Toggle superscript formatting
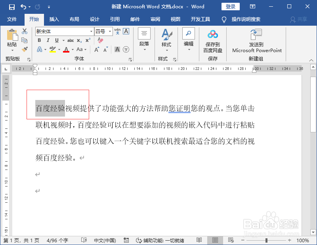Image resolution: width=317 pixels, height=245 pixels. coord(88,40)
